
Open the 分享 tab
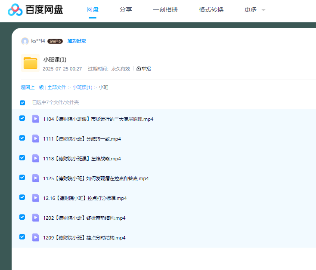click(126, 9)
